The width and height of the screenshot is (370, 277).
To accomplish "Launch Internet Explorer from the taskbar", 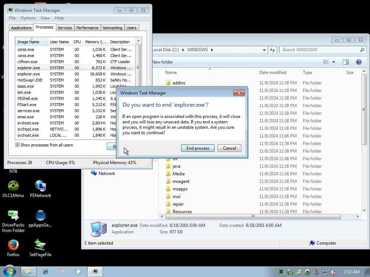I will [45, 272].
